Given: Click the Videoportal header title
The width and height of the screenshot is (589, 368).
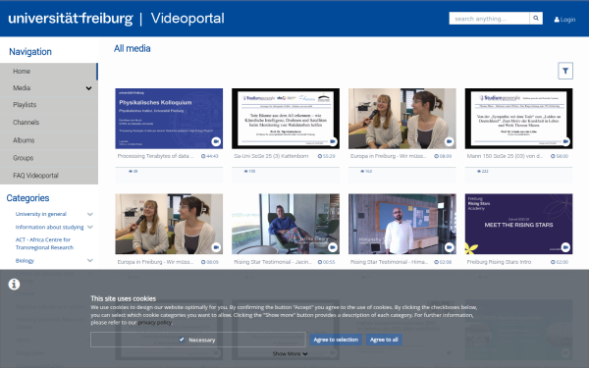Looking at the screenshot, I should (187, 19).
